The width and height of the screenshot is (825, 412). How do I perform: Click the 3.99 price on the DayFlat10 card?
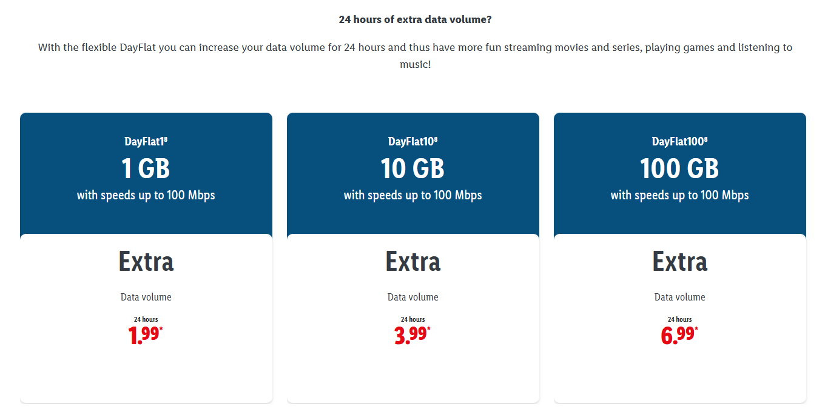point(410,334)
